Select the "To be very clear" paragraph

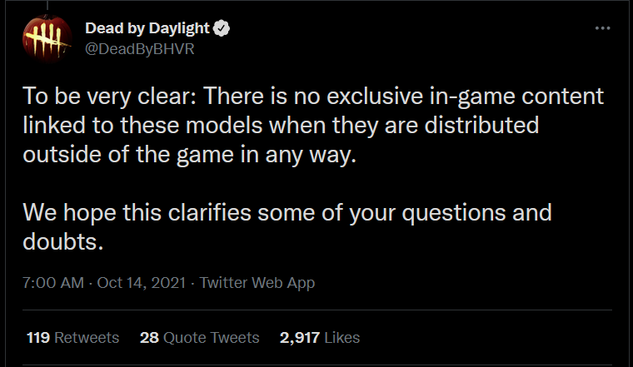(x=313, y=126)
